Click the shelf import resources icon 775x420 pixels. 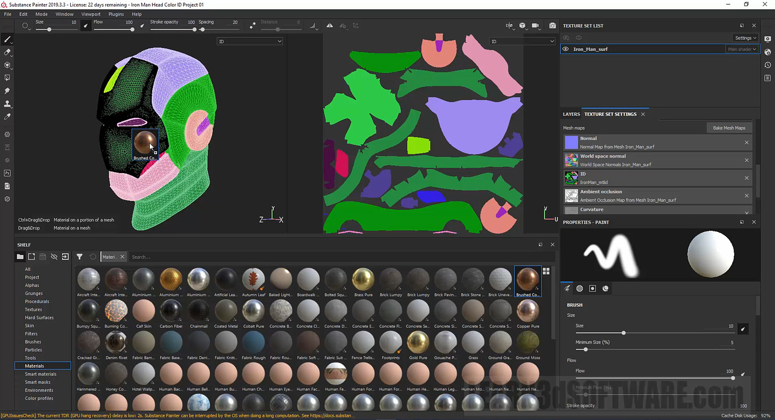[65, 257]
